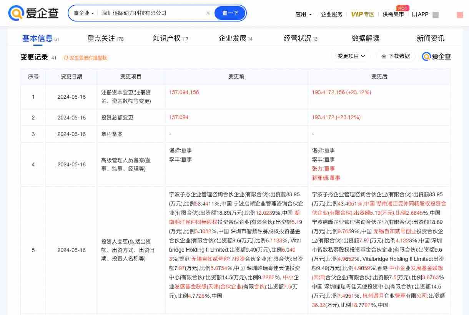
Task: Click the value 193.4172 (+23.12%)
Action: click(336, 117)
